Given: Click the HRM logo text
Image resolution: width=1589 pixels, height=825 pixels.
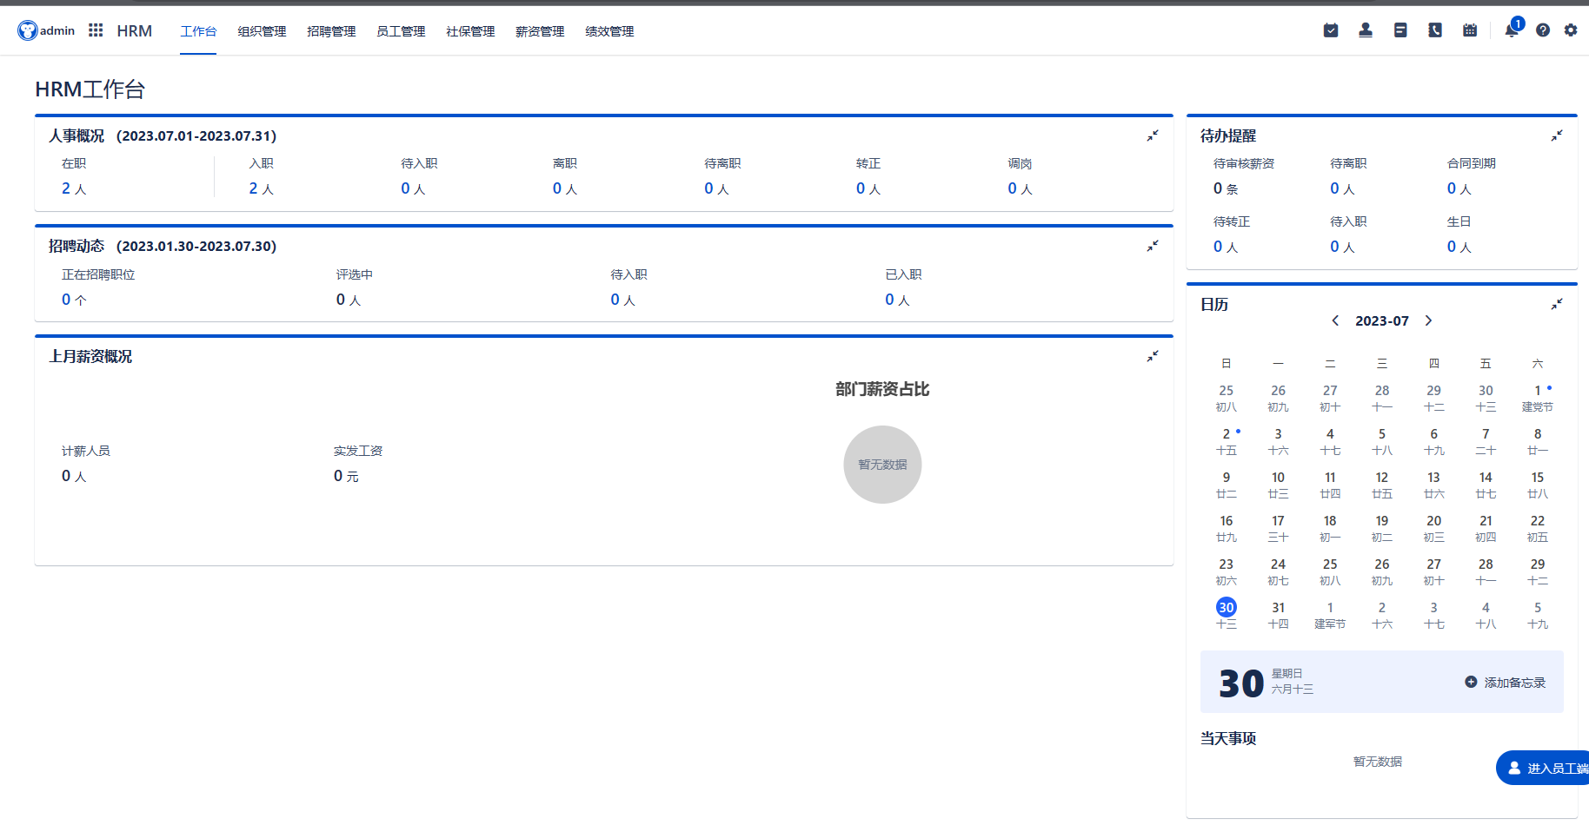Looking at the screenshot, I should 135,30.
